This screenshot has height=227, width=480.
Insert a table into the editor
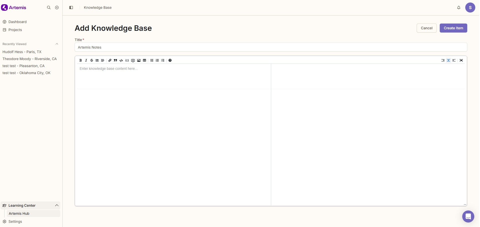click(144, 60)
